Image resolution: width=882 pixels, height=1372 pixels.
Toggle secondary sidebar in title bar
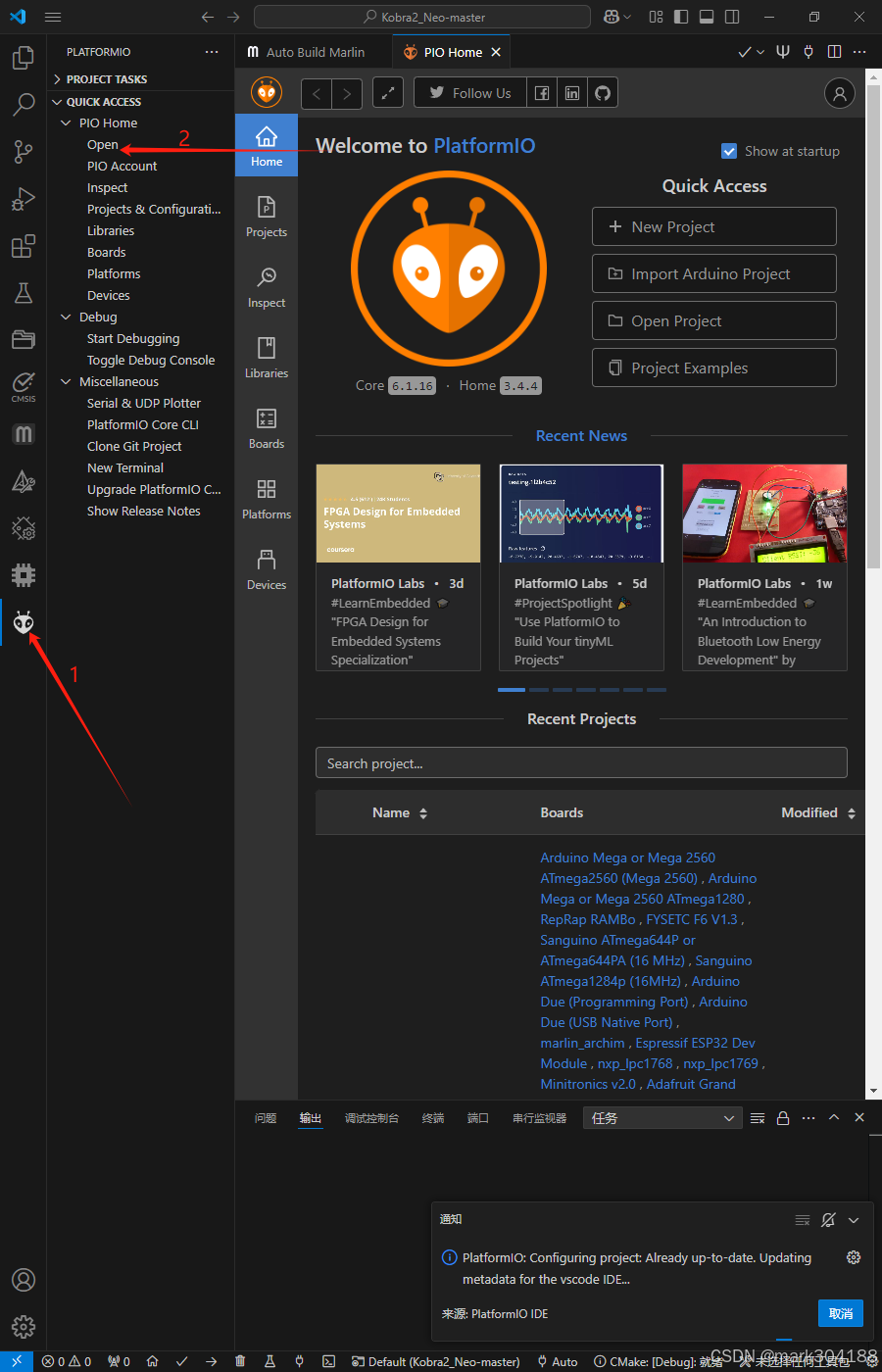point(732,17)
